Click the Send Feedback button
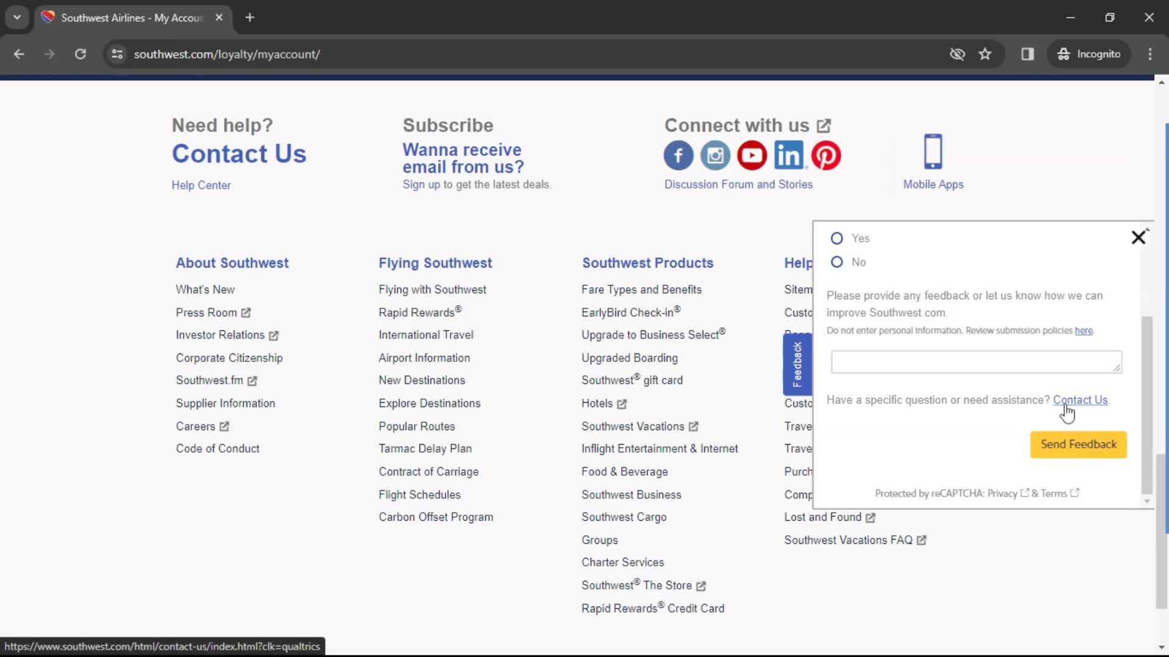The height and width of the screenshot is (657, 1169). click(1078, 445)
